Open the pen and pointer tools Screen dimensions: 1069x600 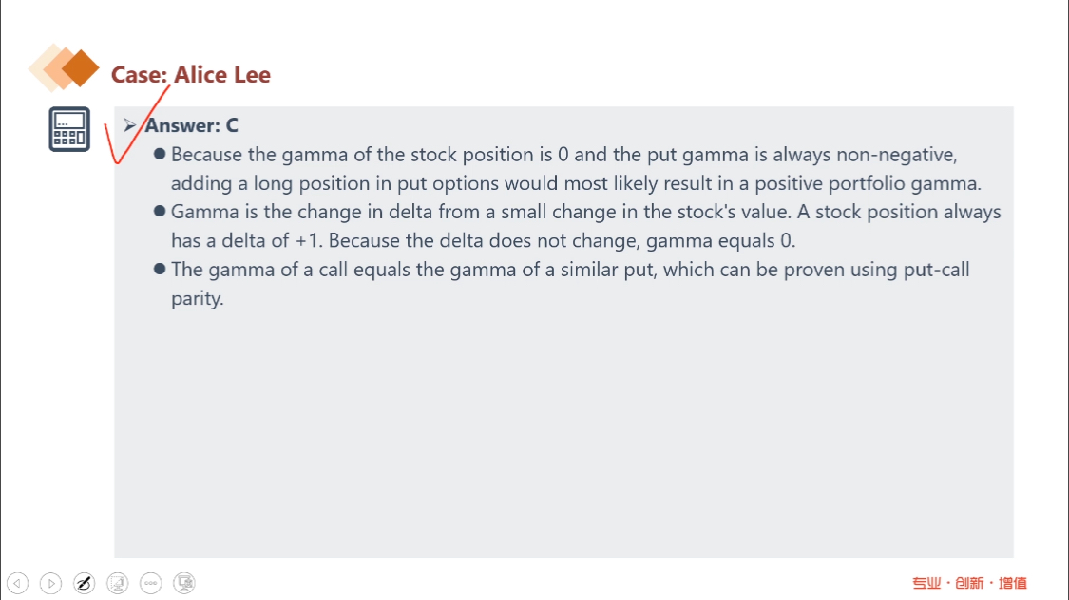pos(85,583)
